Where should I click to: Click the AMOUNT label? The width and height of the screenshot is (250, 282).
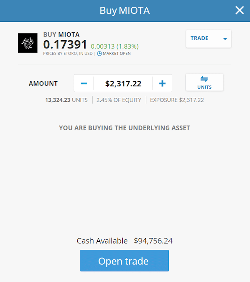43,84
